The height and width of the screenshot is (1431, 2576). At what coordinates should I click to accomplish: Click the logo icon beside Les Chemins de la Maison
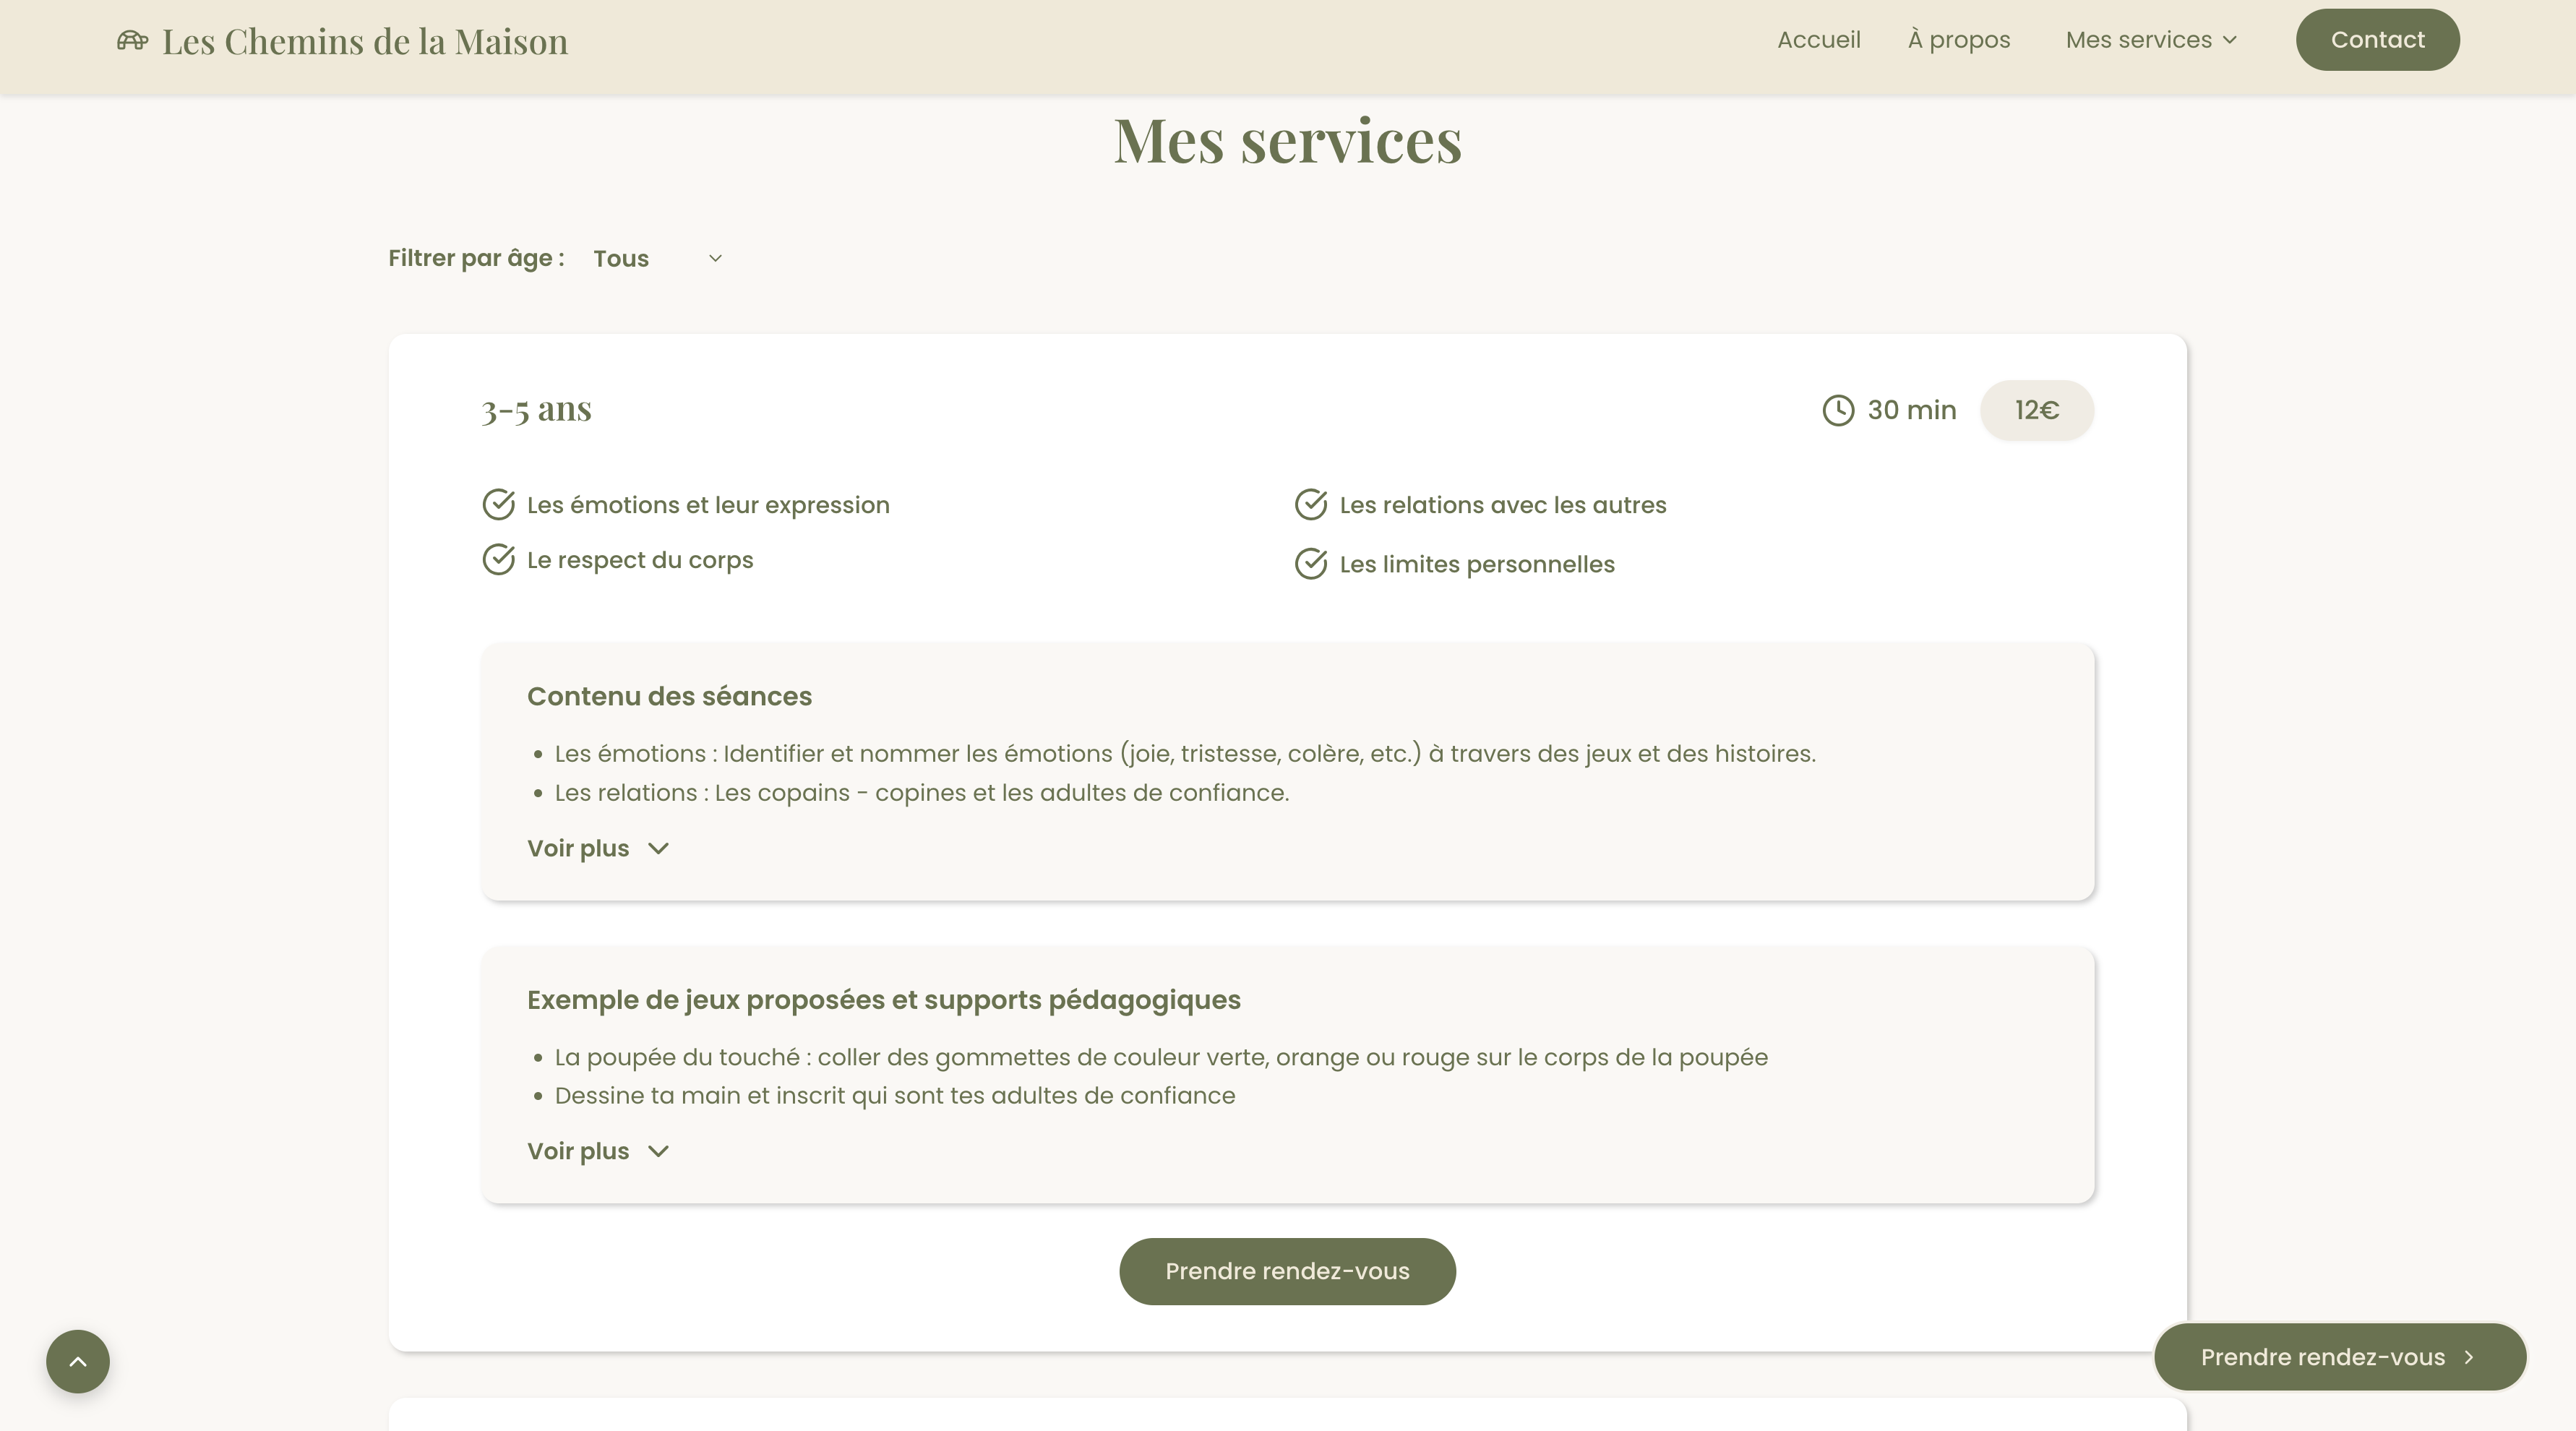[x=133, y=41]
